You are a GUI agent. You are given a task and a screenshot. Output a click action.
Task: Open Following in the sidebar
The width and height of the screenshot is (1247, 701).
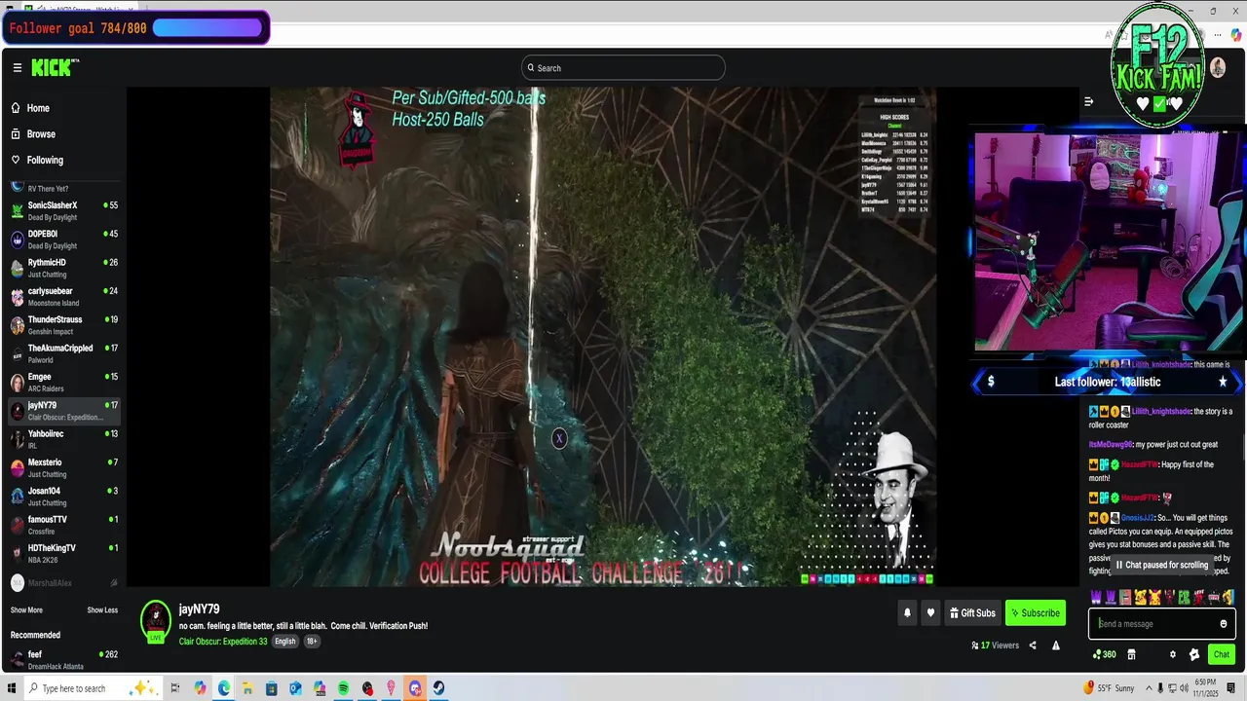click(45, 160)
